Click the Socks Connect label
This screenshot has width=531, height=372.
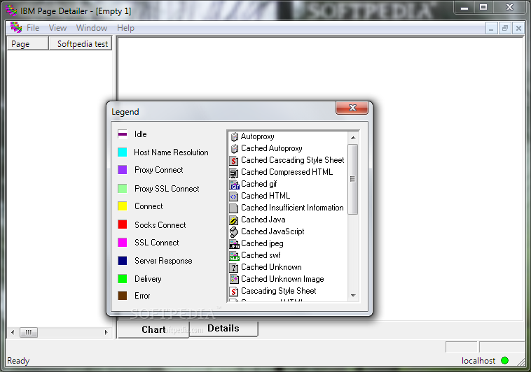pyautogui.click(x=160, y=225)
